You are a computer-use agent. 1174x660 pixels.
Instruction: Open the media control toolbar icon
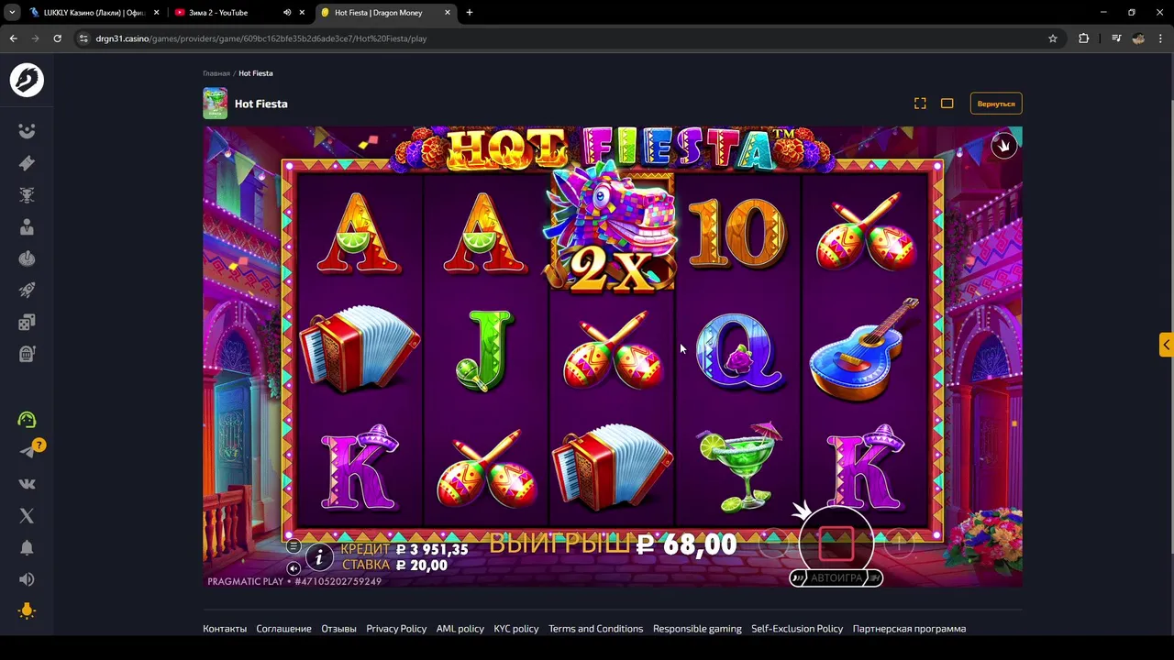(1116, 38)
